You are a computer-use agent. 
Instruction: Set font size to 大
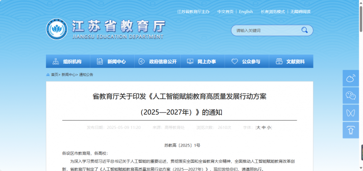pos(258,128)
